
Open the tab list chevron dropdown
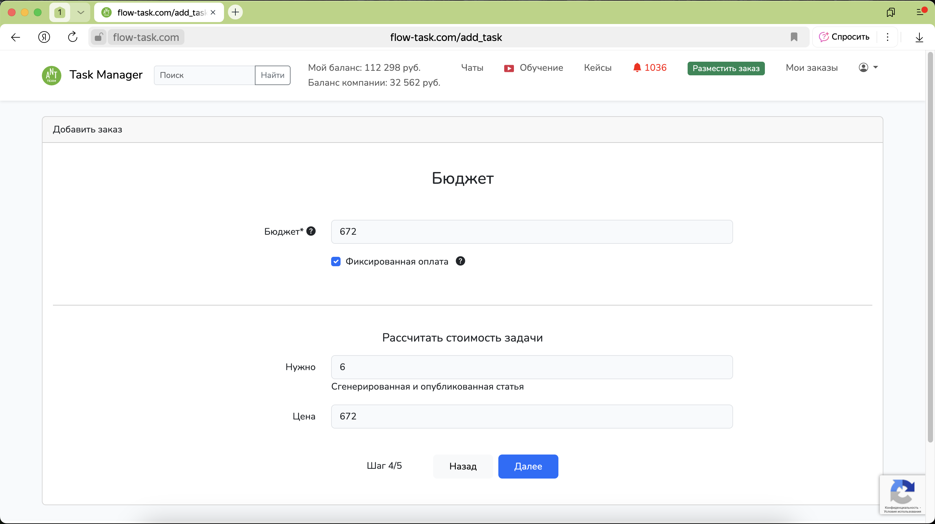pyautogui.click(x=81, y=12)
